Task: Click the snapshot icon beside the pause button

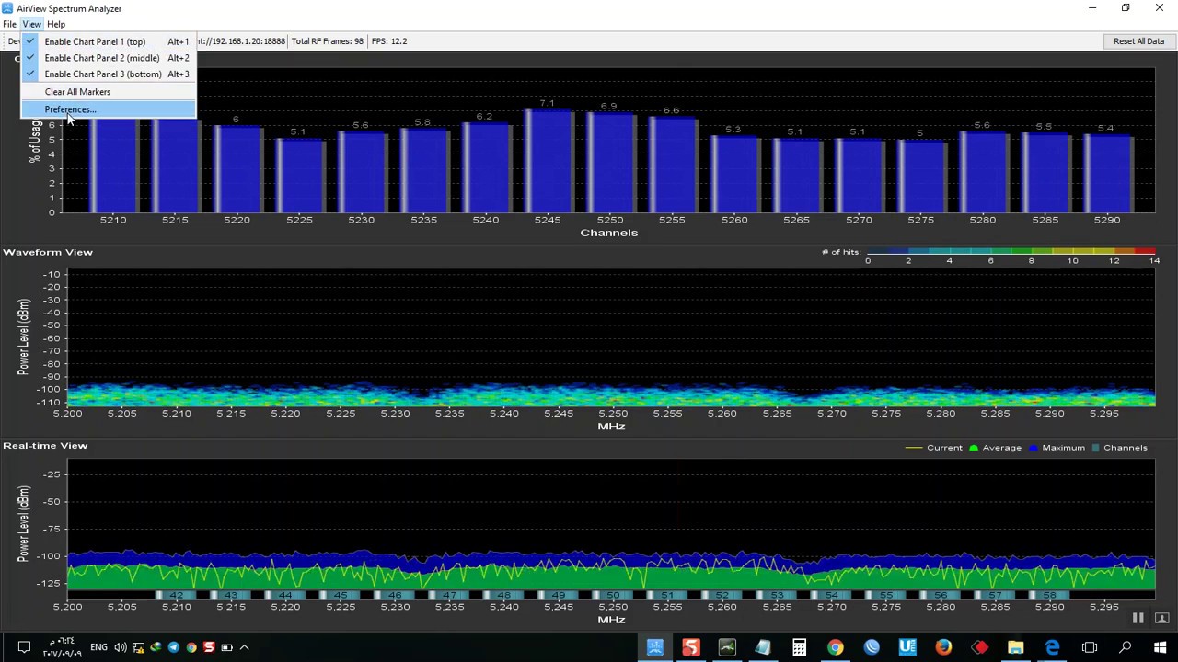Action: coord(1161,619)
